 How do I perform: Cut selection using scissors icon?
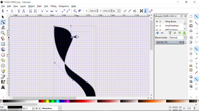click(x=191, y=65)
